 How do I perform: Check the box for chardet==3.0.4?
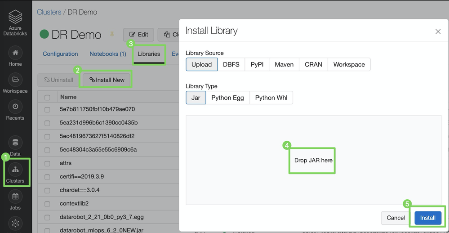click(47, 191)
